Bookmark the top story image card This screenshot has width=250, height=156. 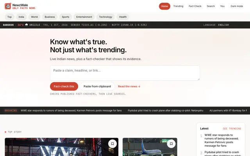112,144
